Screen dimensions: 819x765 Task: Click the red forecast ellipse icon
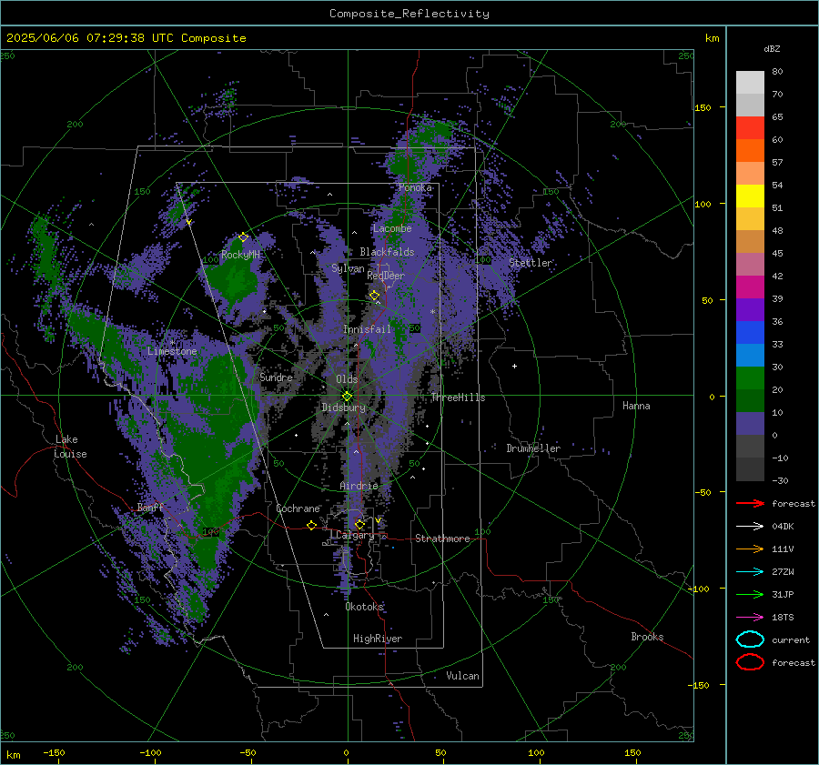pyautogui.click(x=750, y=662)
